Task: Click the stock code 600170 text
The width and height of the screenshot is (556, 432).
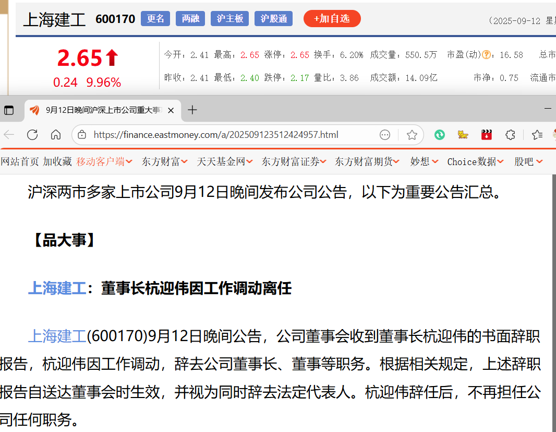Action: coord(115,19)
